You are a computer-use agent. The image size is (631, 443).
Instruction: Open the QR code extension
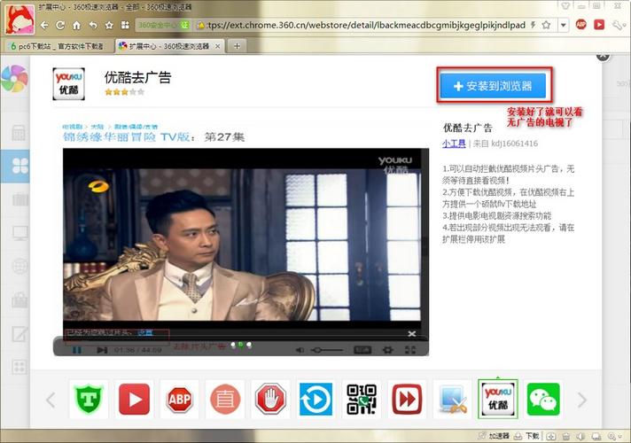pos(362,399)
